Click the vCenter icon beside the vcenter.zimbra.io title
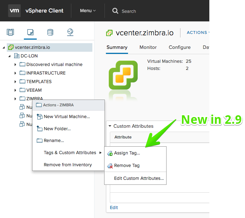The width and height of the screenshot is (245, 218). (x=109, y=33)
